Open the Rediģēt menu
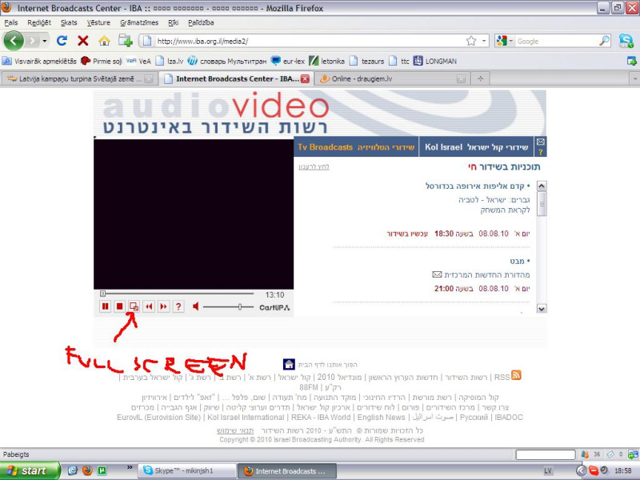The image size is (640, 480). coord(39,22)
